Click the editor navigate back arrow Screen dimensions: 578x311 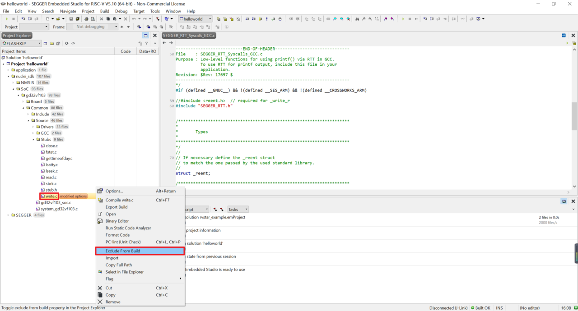(x=165, y=43)
